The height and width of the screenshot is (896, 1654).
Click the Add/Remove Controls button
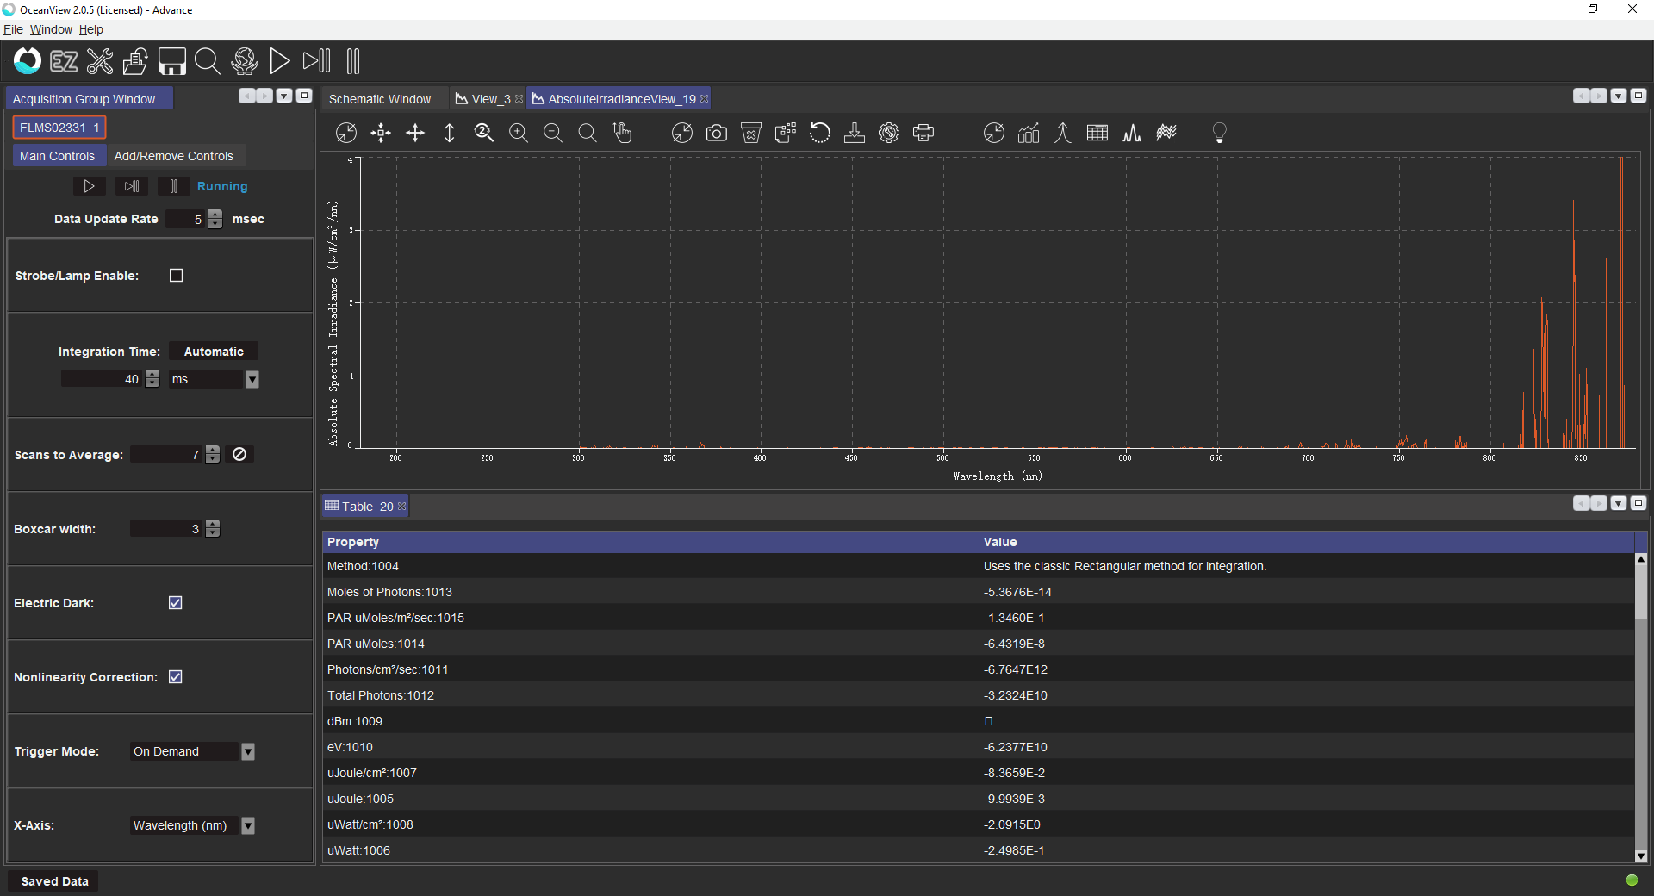pyautogui.click(x=173, y=156)
